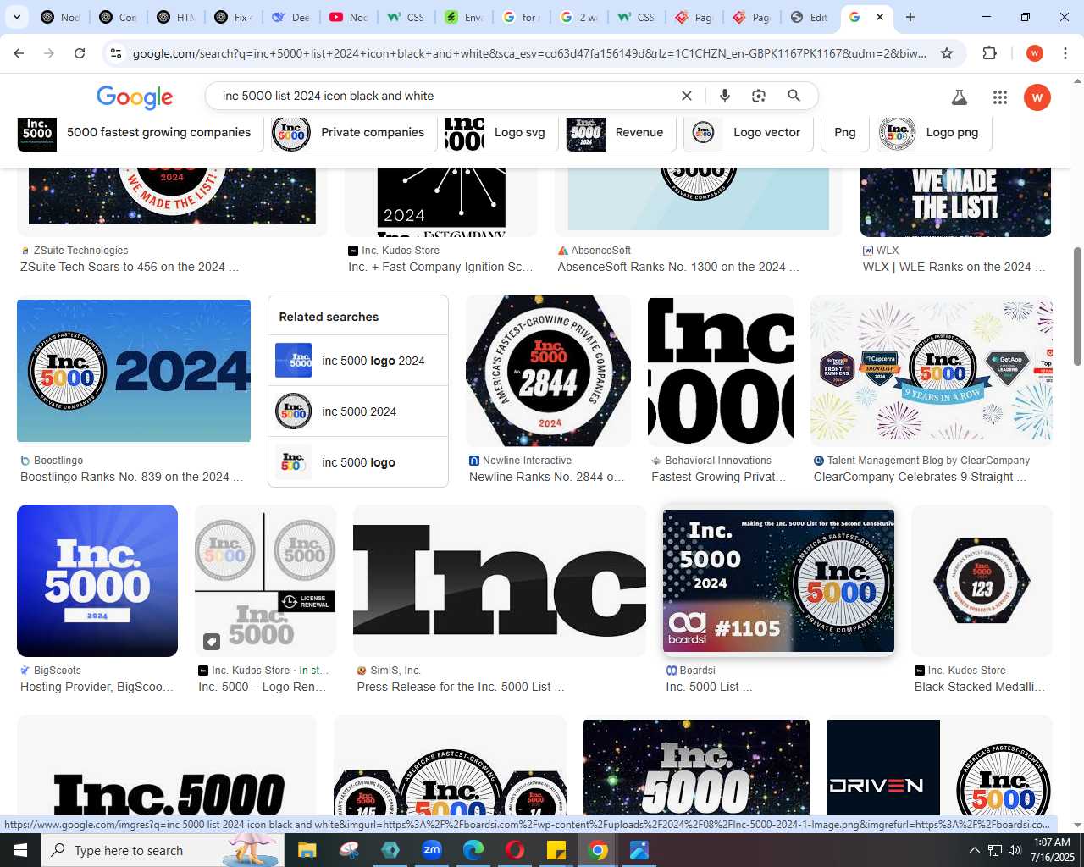The width and height of the screenshot is (1084, 867).
Task: Open the Boostlingo 2024 image result
Action: (x=134, y=370)
